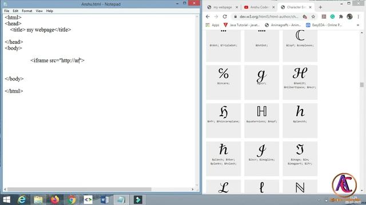Open the Help menu in Notepad
Viewport: 366px width, 205px height.
point(50,11)
